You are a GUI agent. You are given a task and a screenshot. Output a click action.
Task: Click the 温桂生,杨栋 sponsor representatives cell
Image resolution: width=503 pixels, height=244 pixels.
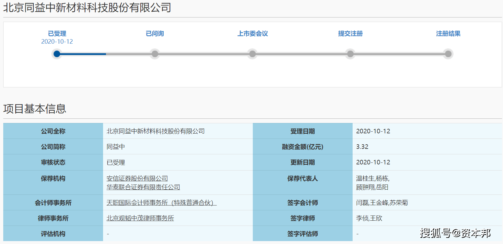[373, 179]
